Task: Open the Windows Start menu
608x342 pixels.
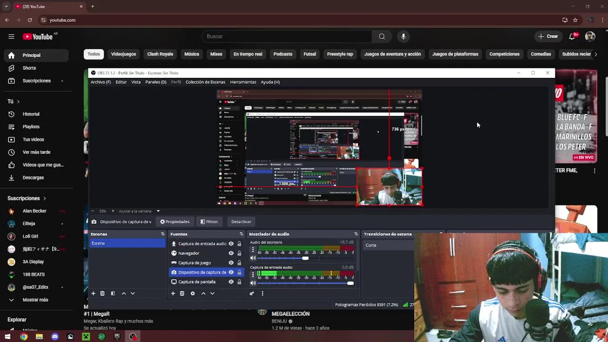Action: (8, 337)
